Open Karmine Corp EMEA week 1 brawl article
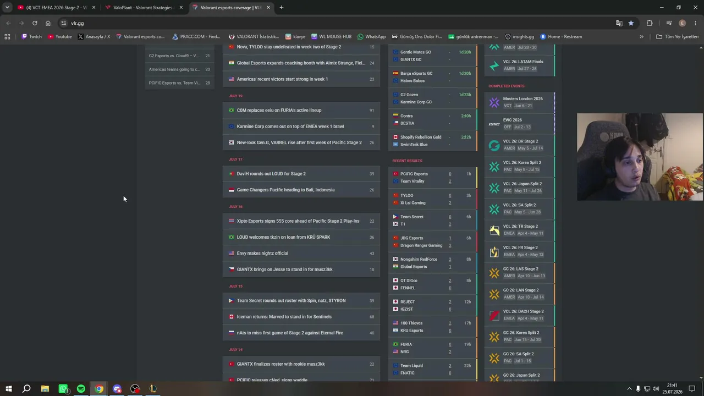Image resolution: width=704 pixels, height=396 pixels. tap(301, 127)
